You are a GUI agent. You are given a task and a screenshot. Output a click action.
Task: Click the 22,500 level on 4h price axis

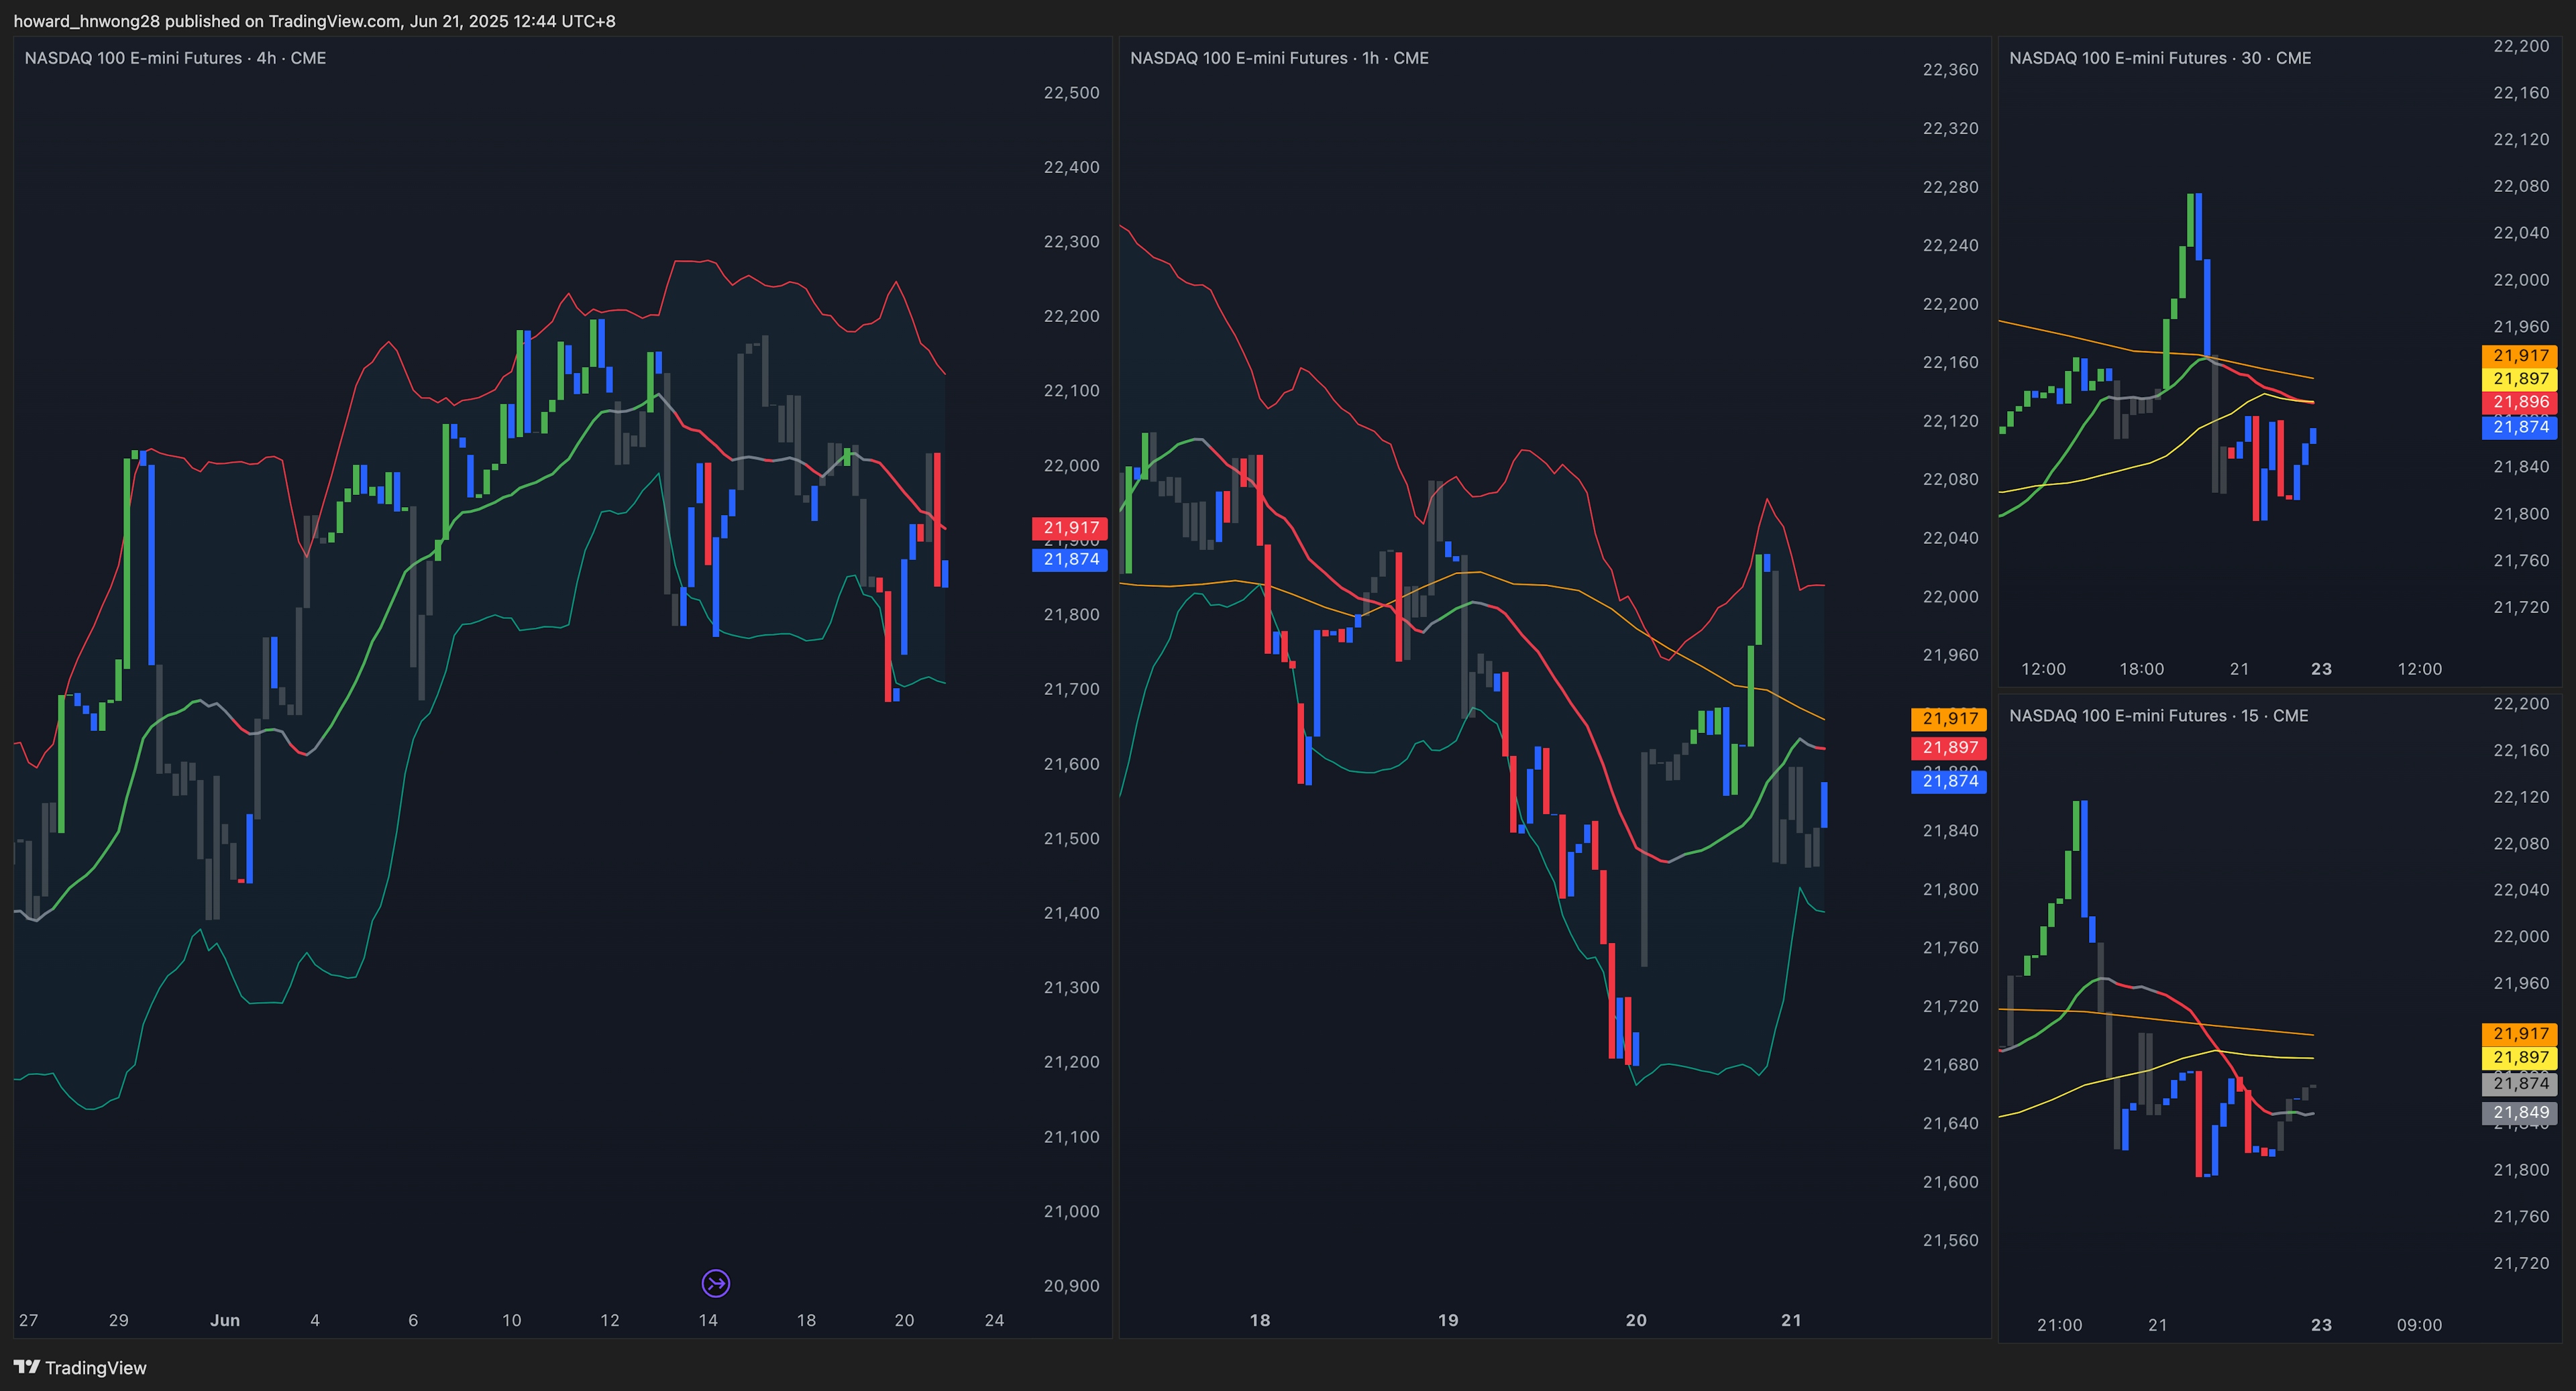pyautogui.click(x=1071, y=92)
